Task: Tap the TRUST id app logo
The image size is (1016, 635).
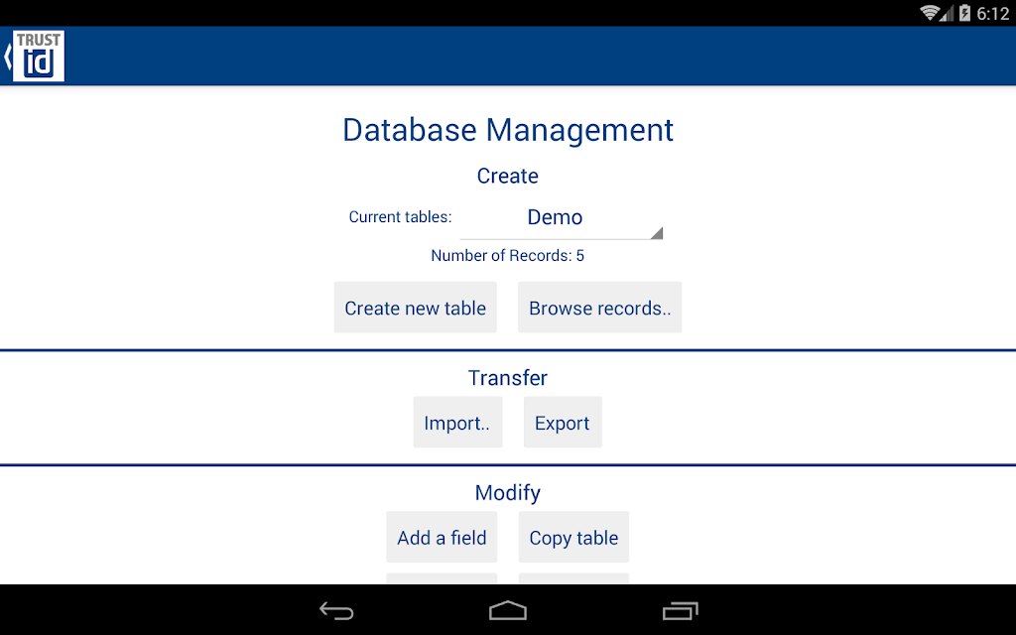Action: [39, 56]
